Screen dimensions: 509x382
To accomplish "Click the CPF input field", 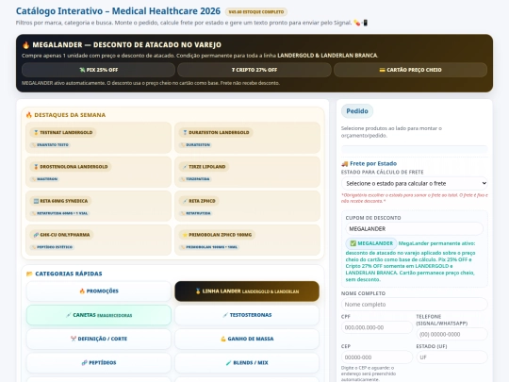I will [x=377, y=327].
